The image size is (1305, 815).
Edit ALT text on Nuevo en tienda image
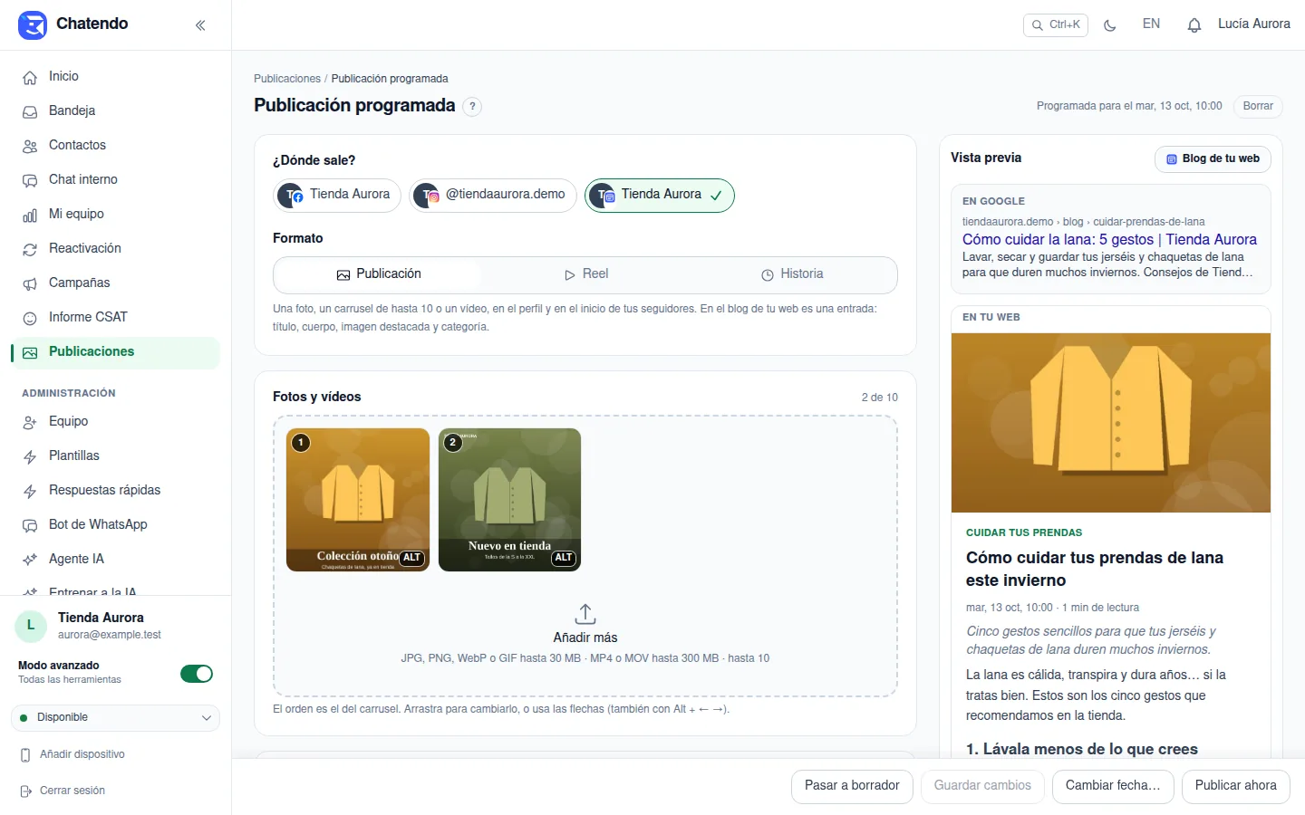(x=564, y=558)
